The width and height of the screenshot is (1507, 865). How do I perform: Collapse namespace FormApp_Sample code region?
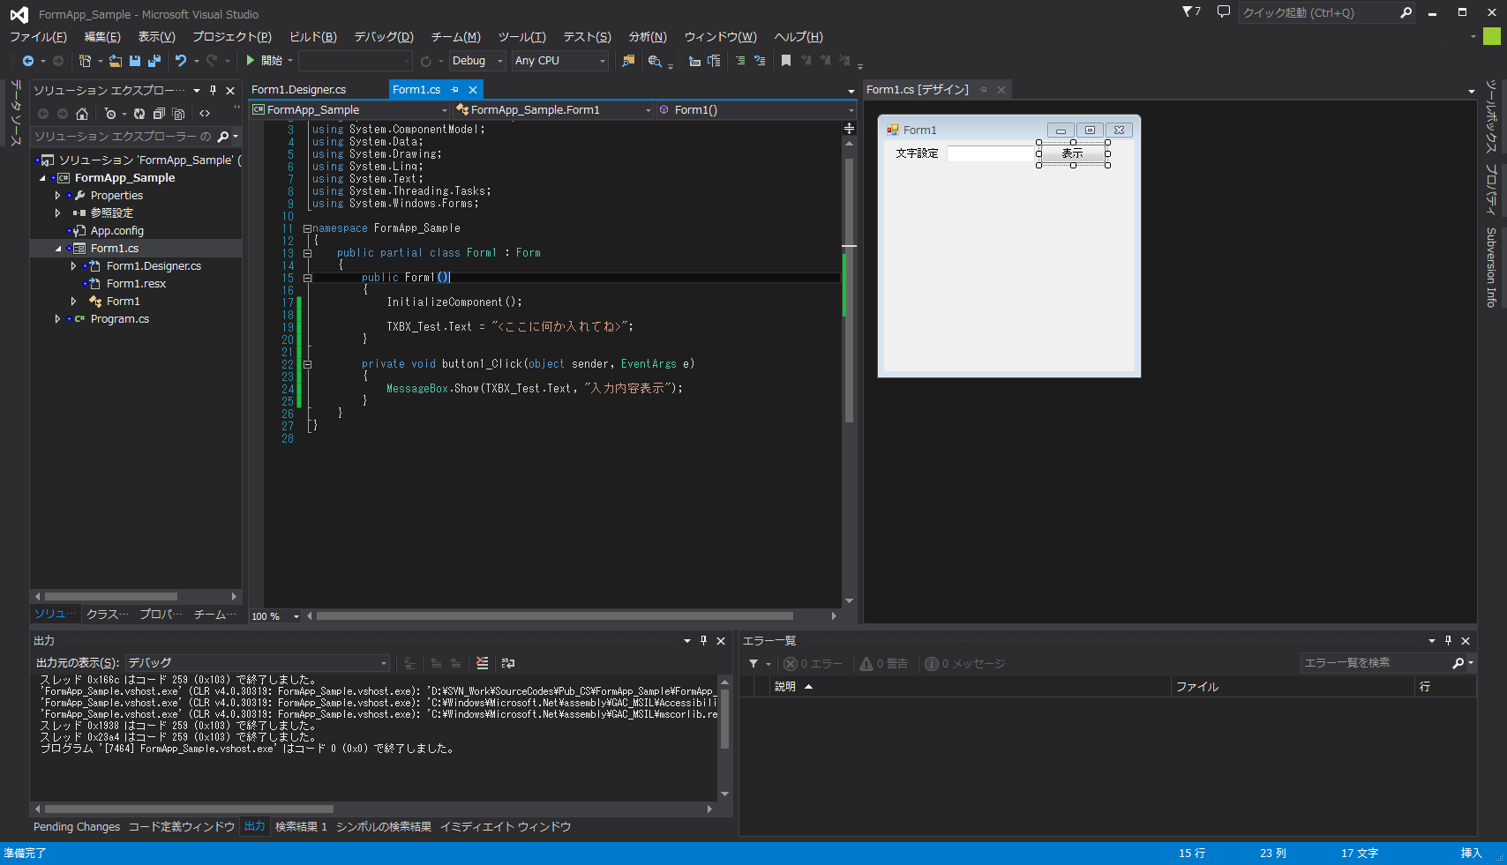(307, 228)
